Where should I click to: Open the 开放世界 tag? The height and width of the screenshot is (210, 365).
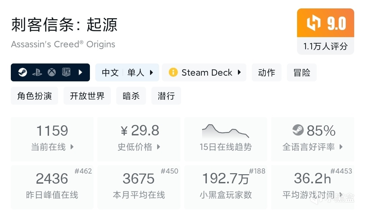pyautogui.click(x=87, y=96)
